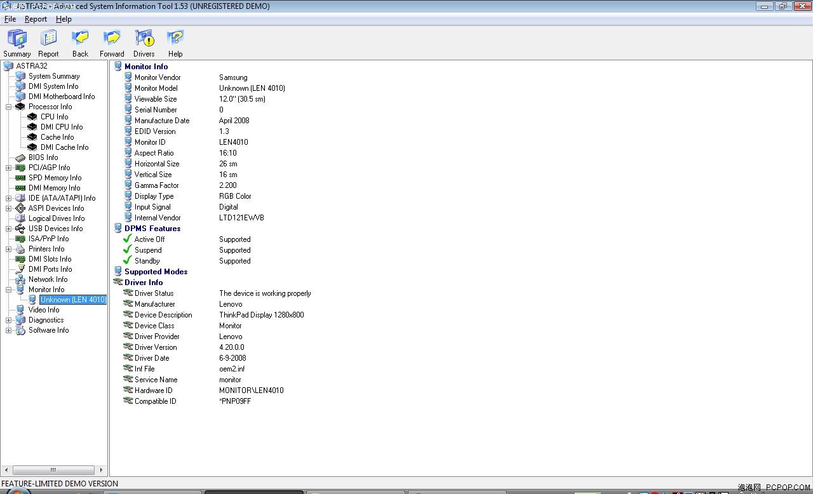
Task: Click the Logical Drives Info drive icon
Action: 20,218
